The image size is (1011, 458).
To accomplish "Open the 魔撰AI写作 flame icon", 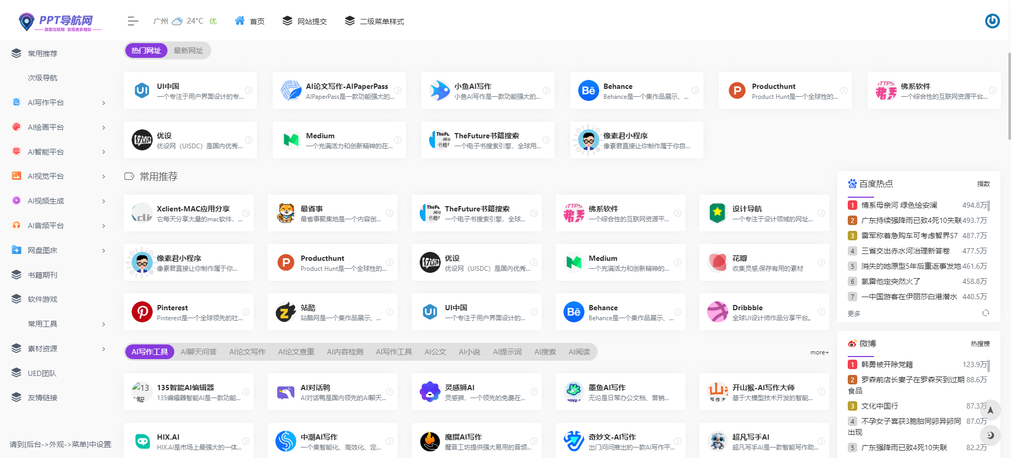I will [x=430, y=441].
